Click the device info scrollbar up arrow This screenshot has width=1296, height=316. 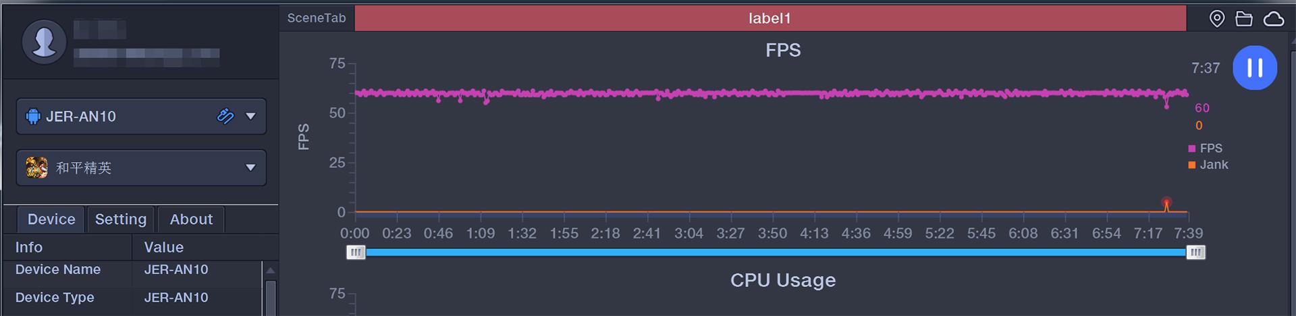[271, 270]
